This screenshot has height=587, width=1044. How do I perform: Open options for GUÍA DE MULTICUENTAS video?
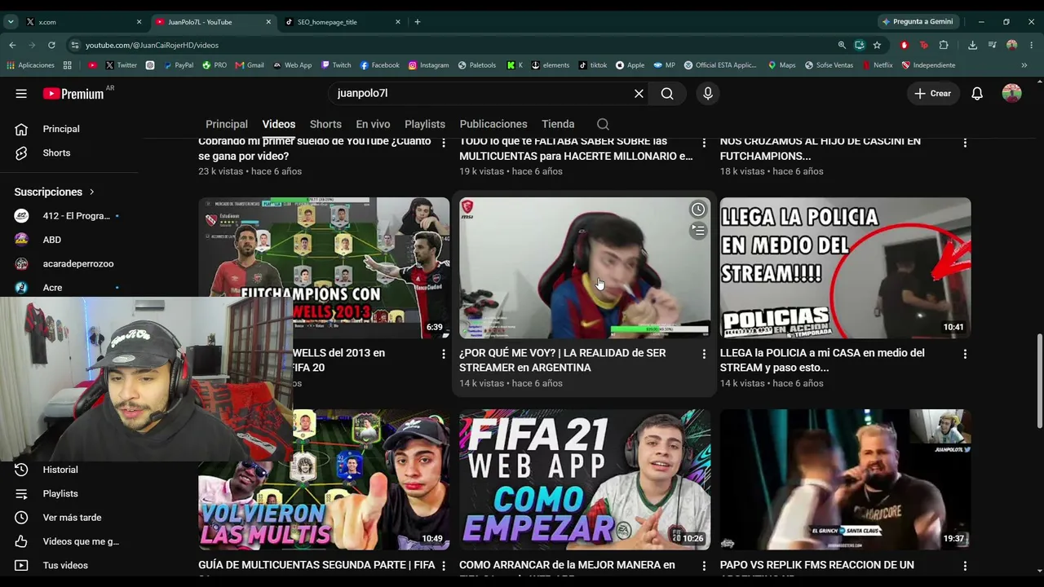coord(444,565)
